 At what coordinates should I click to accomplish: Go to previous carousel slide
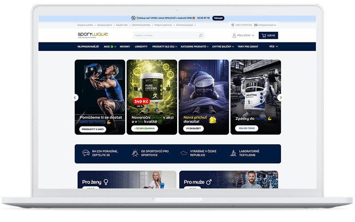pyautogui.click(x=75, y=97)
